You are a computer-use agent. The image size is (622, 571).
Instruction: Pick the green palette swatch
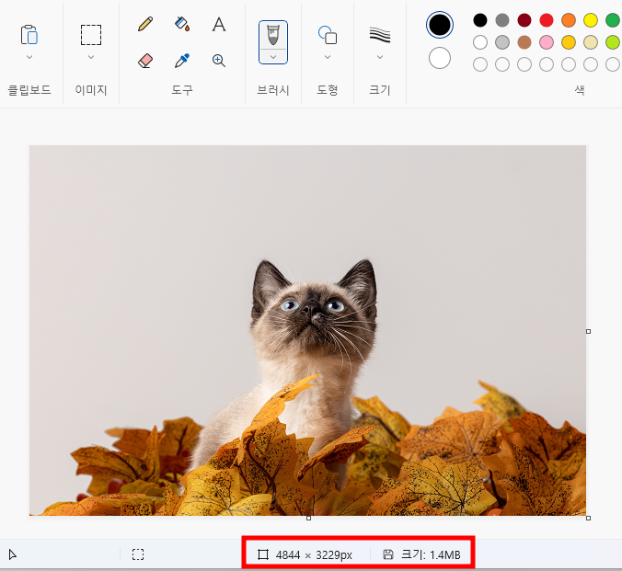tap(613, 20)
